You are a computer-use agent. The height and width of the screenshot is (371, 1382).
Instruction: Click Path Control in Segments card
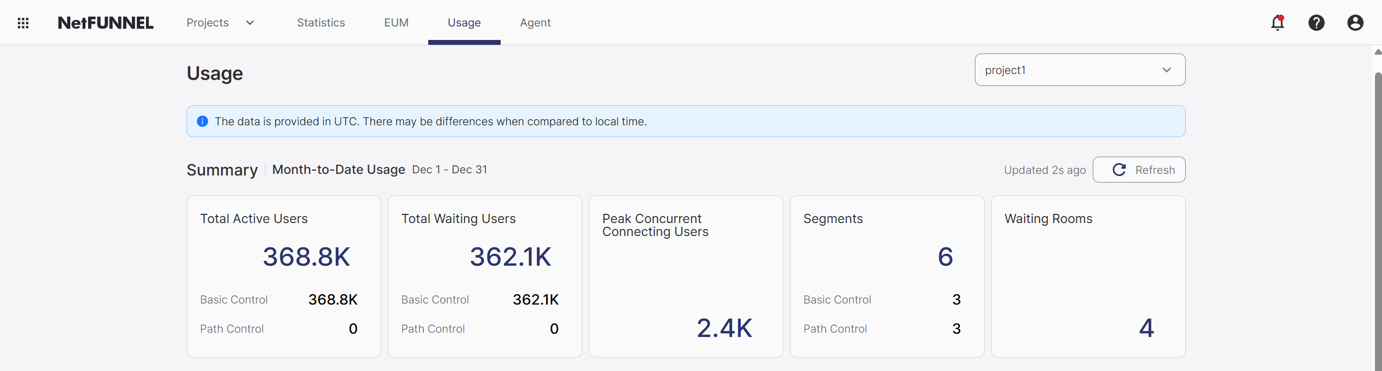click(835, 329)
